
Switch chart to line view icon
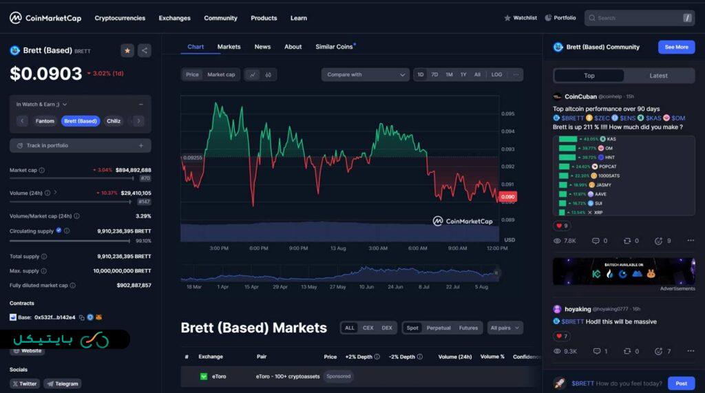tap(253, 74)
